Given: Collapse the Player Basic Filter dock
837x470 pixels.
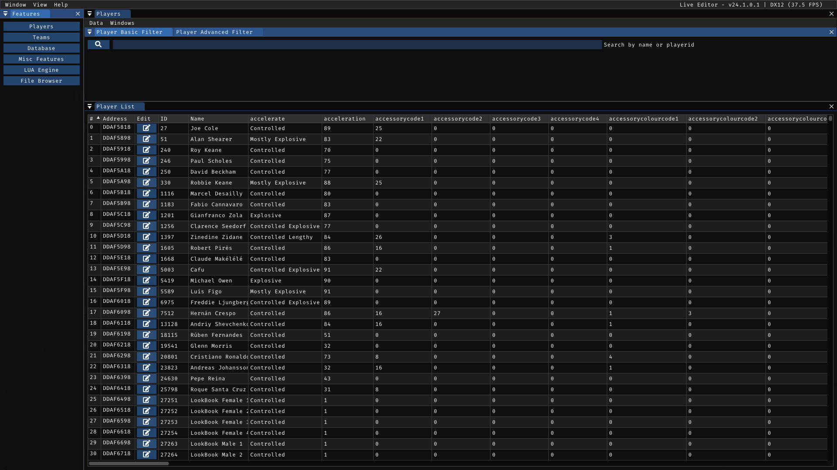Looking at the screenshot, I should click(89, 32).
